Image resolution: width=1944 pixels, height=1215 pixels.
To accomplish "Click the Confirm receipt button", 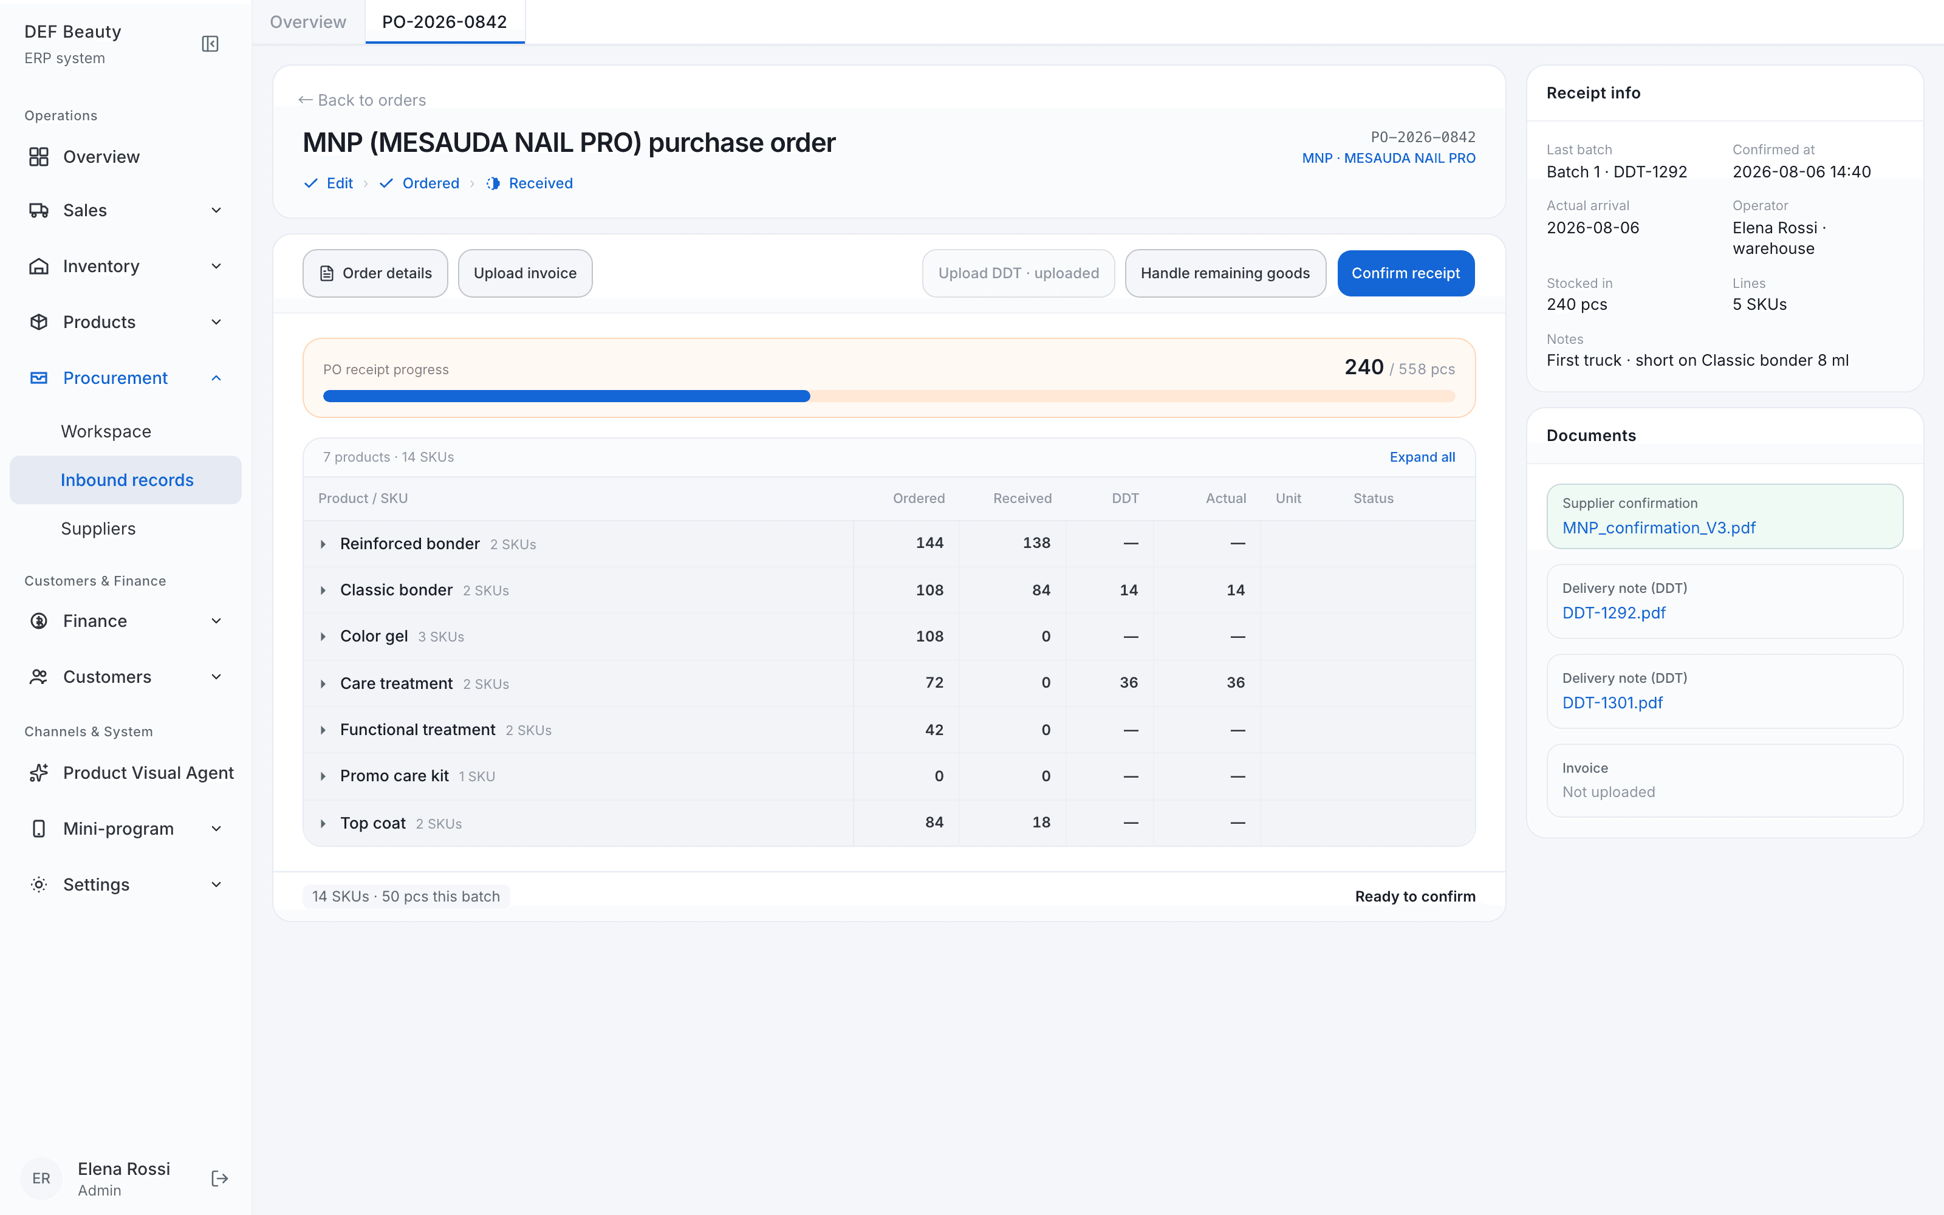I will [1405, 273].
